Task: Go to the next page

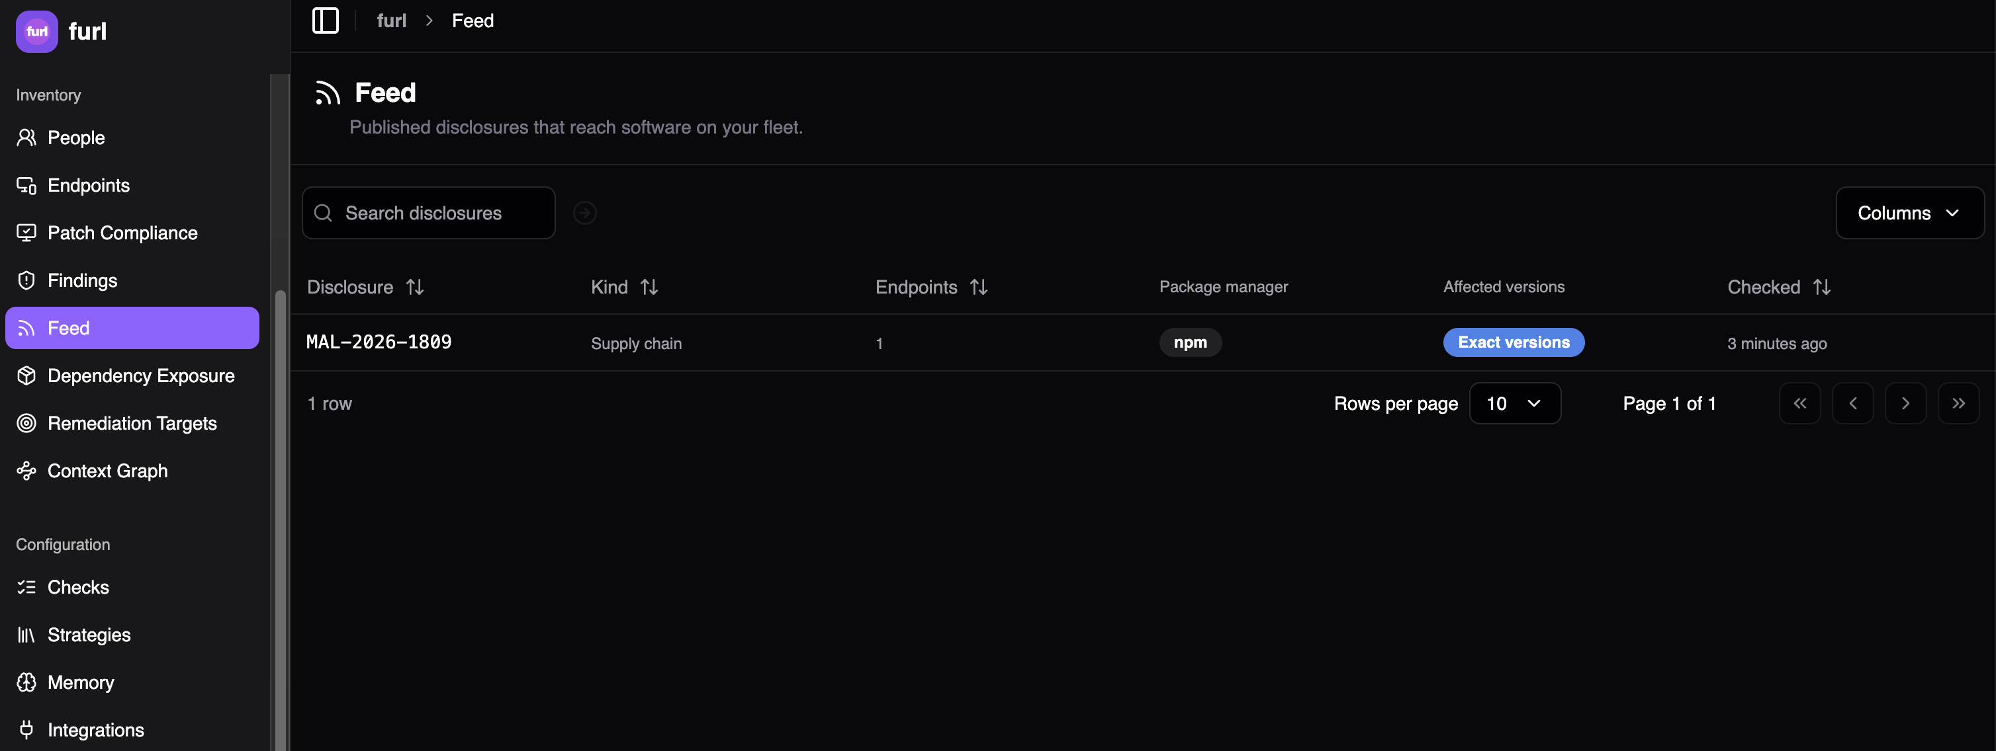Action: [1905, 403]
